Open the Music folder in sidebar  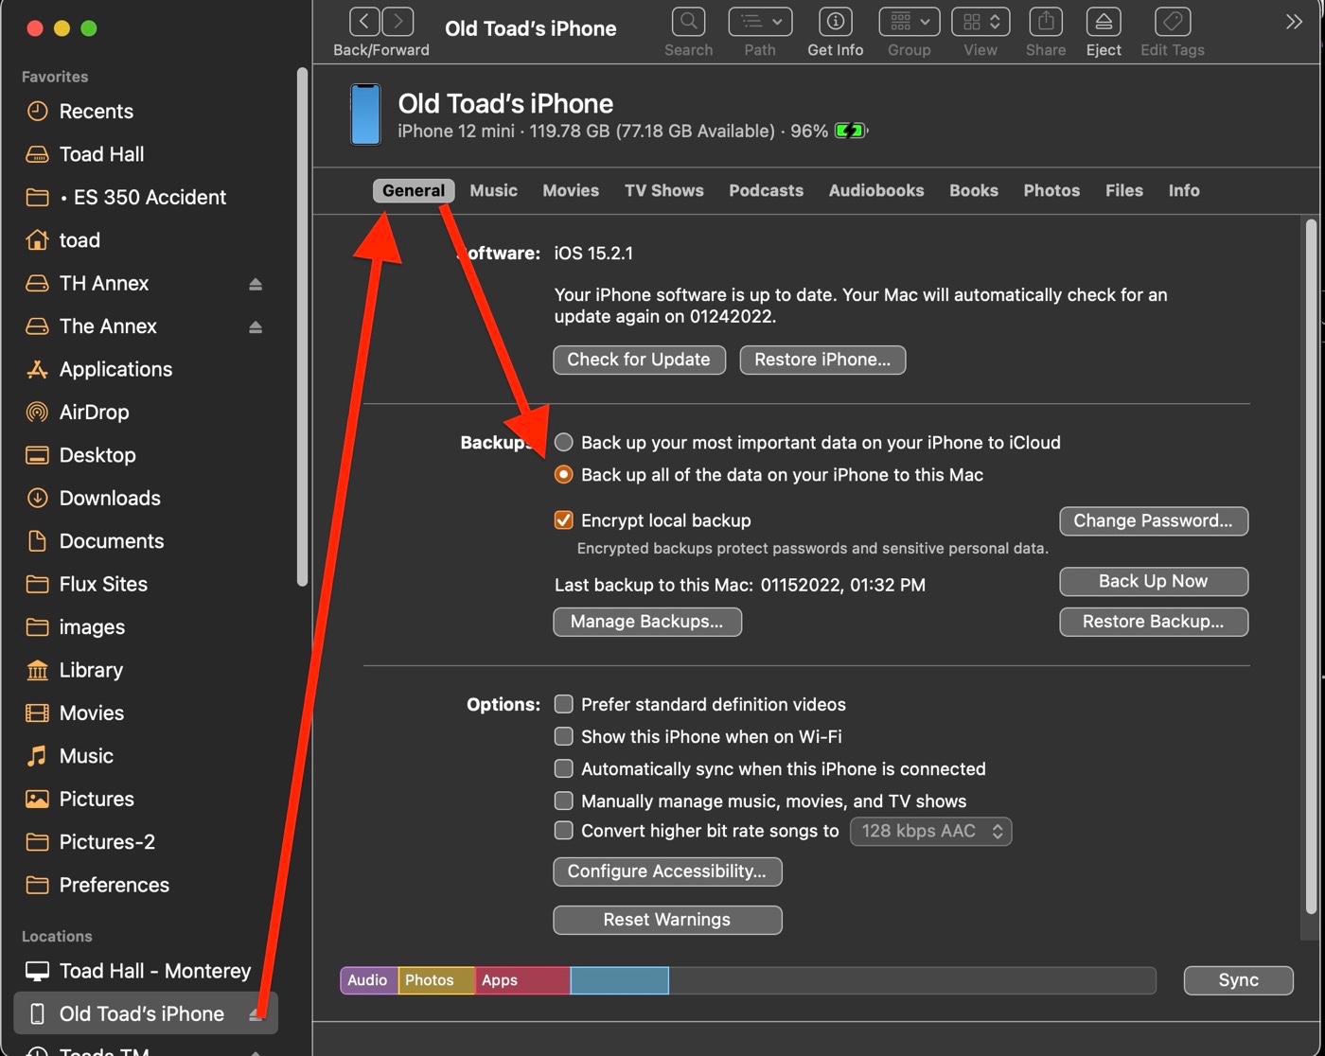point(86,756)
